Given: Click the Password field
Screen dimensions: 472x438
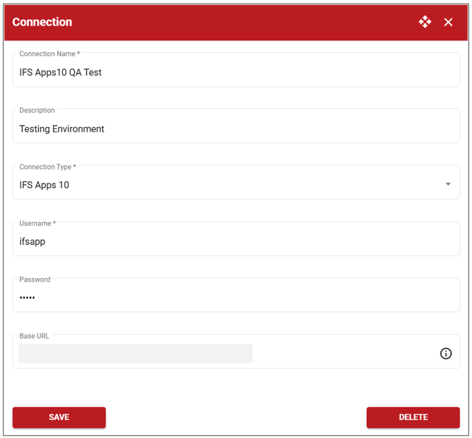Looking at the screenshot, I should coord(236,295).
